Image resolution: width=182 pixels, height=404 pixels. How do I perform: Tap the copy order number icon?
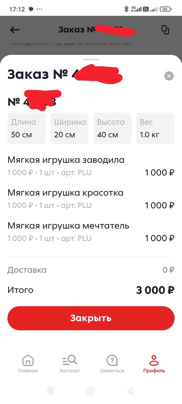click(x=165, y=30)
